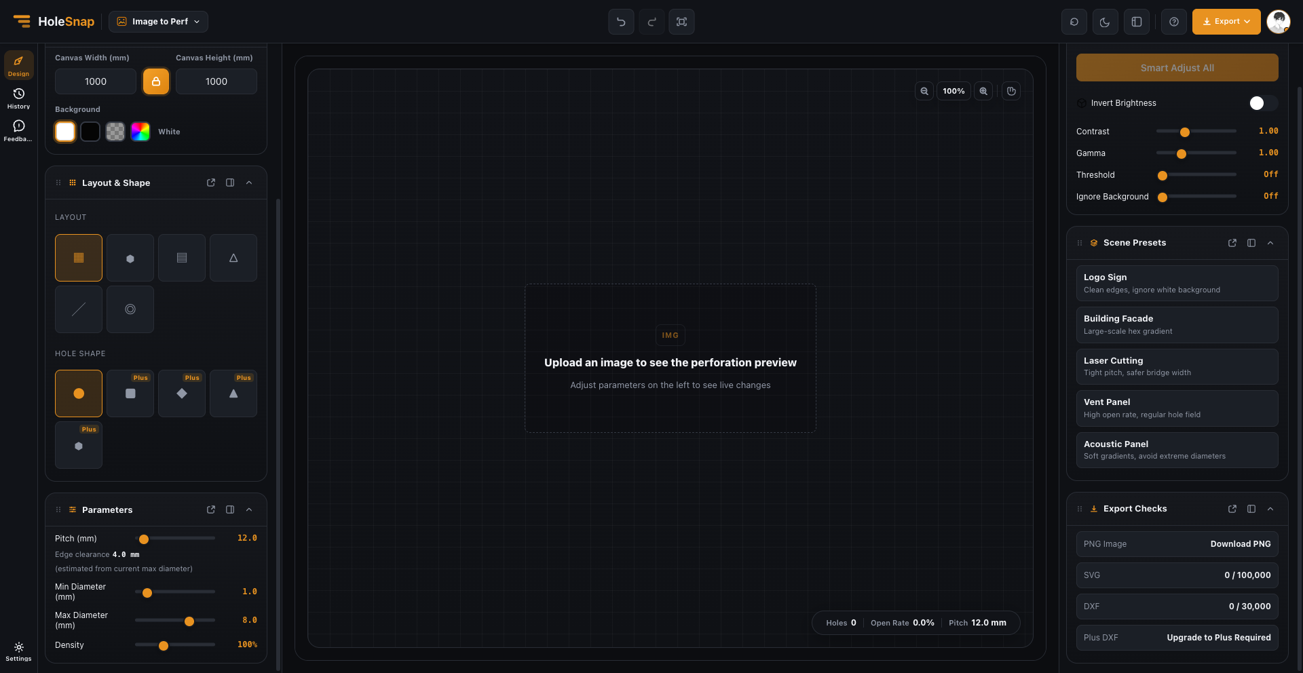
Task: Select the black background swatch
Action: coord(90,132)
